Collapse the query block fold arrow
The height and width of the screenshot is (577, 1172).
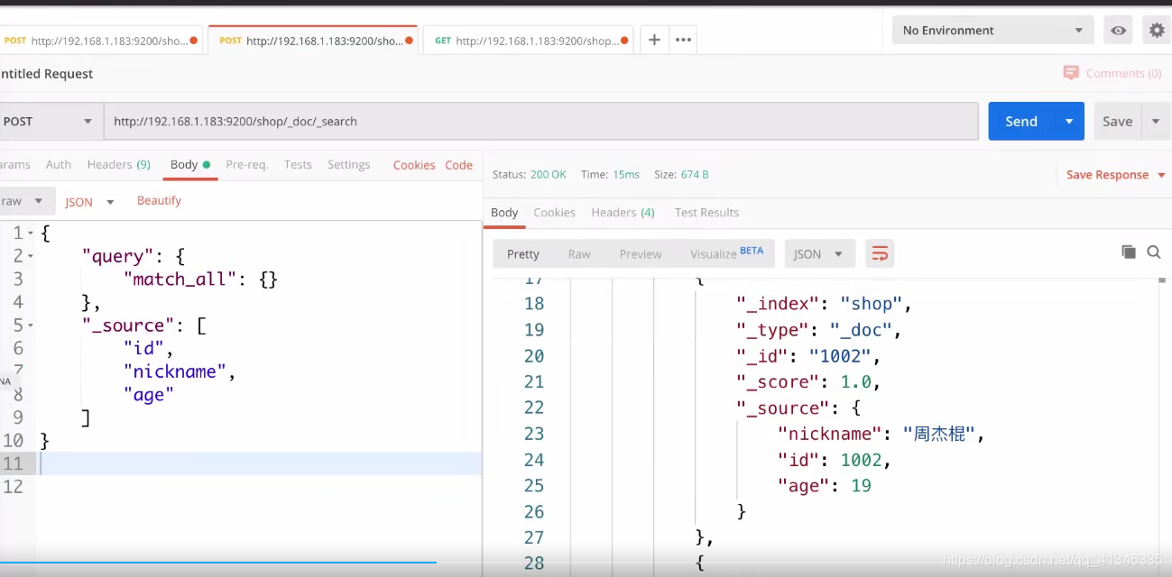pos(31,257)
